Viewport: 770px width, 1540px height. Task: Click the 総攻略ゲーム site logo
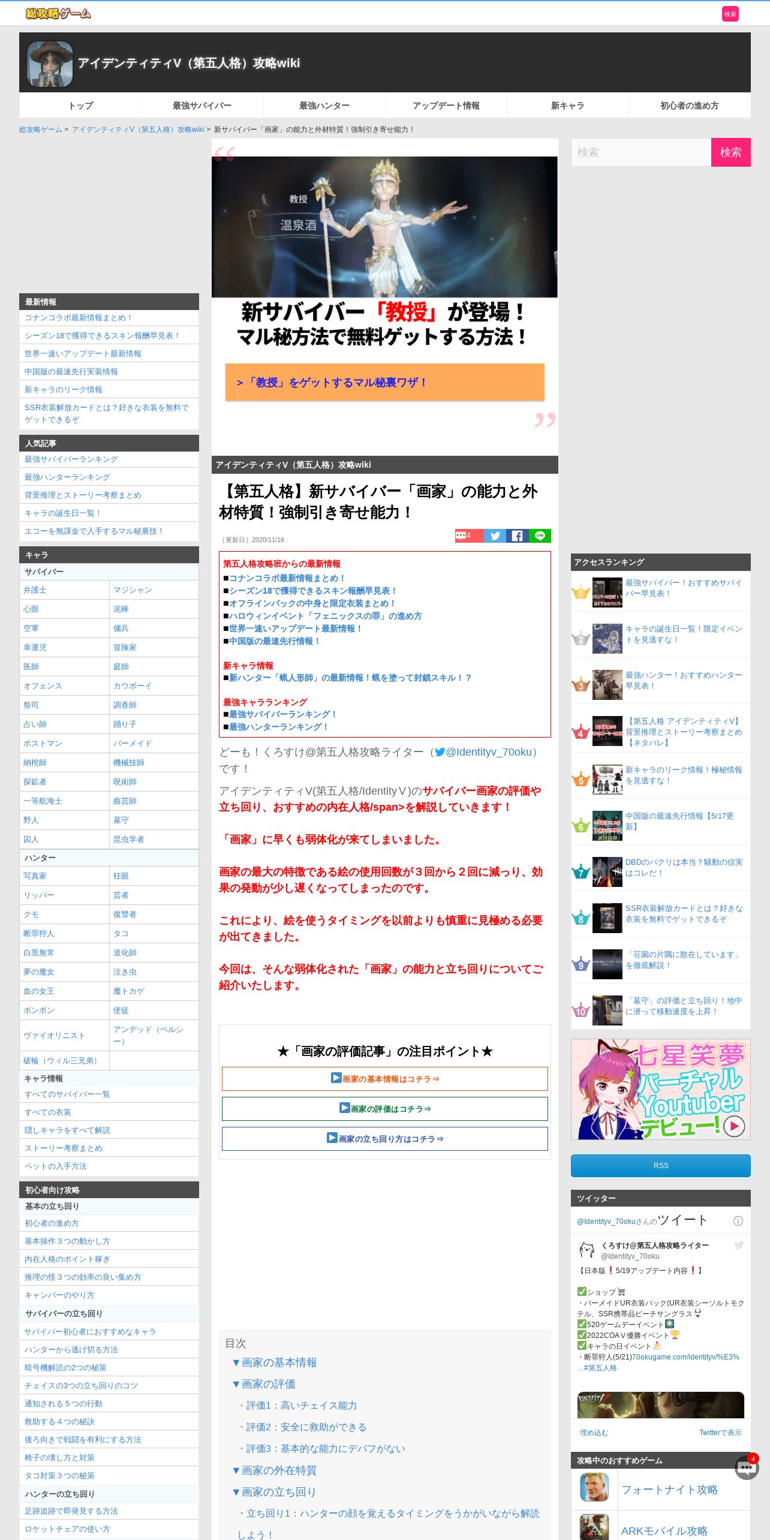tap(58, 13)
